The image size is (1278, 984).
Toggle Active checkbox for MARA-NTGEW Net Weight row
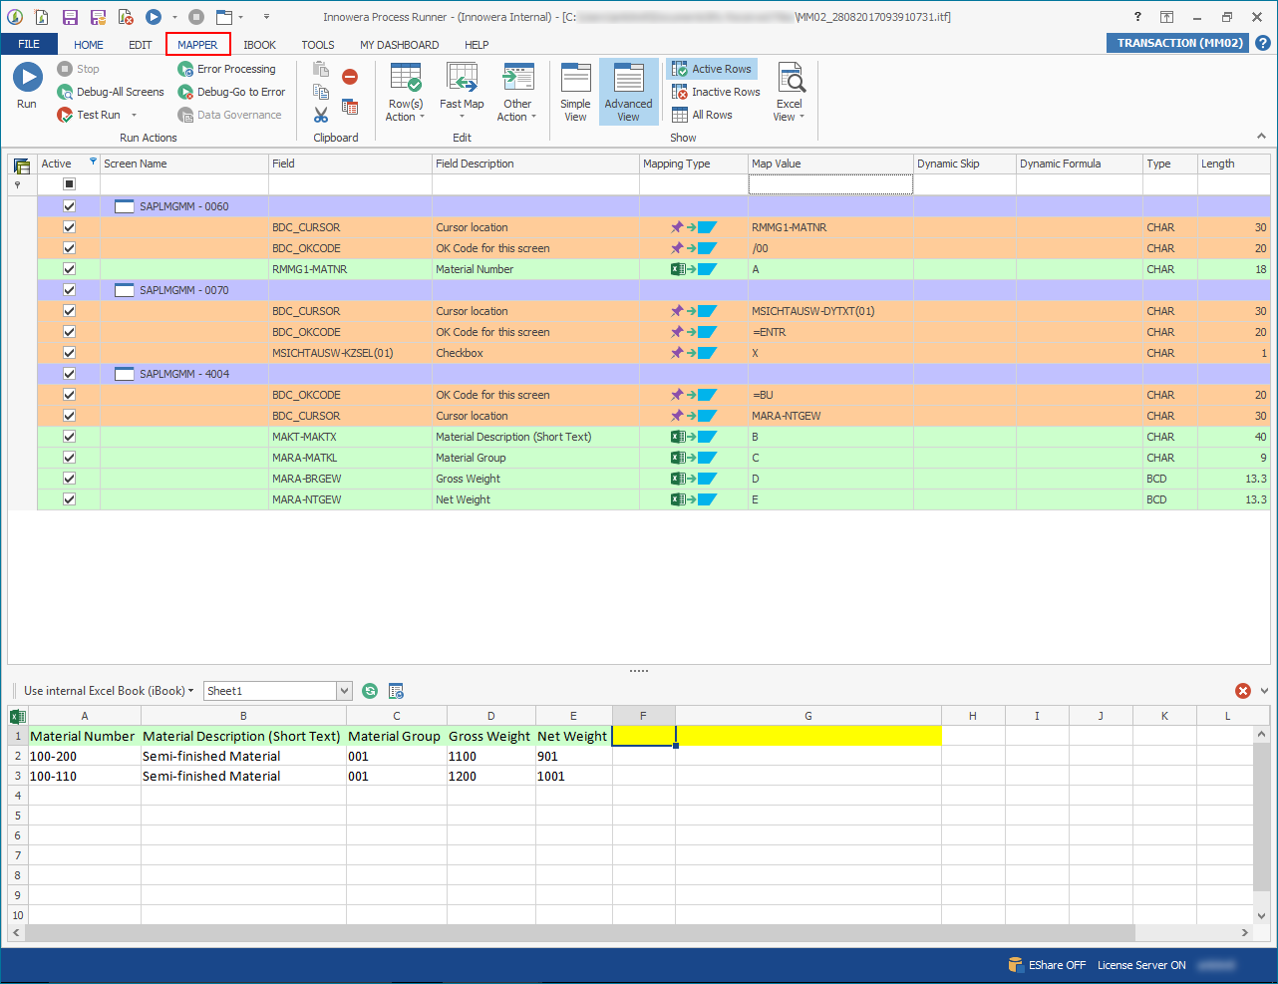pos(69,499)
